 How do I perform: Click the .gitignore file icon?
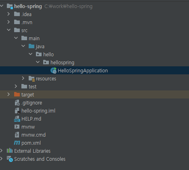tap(17, 103)
